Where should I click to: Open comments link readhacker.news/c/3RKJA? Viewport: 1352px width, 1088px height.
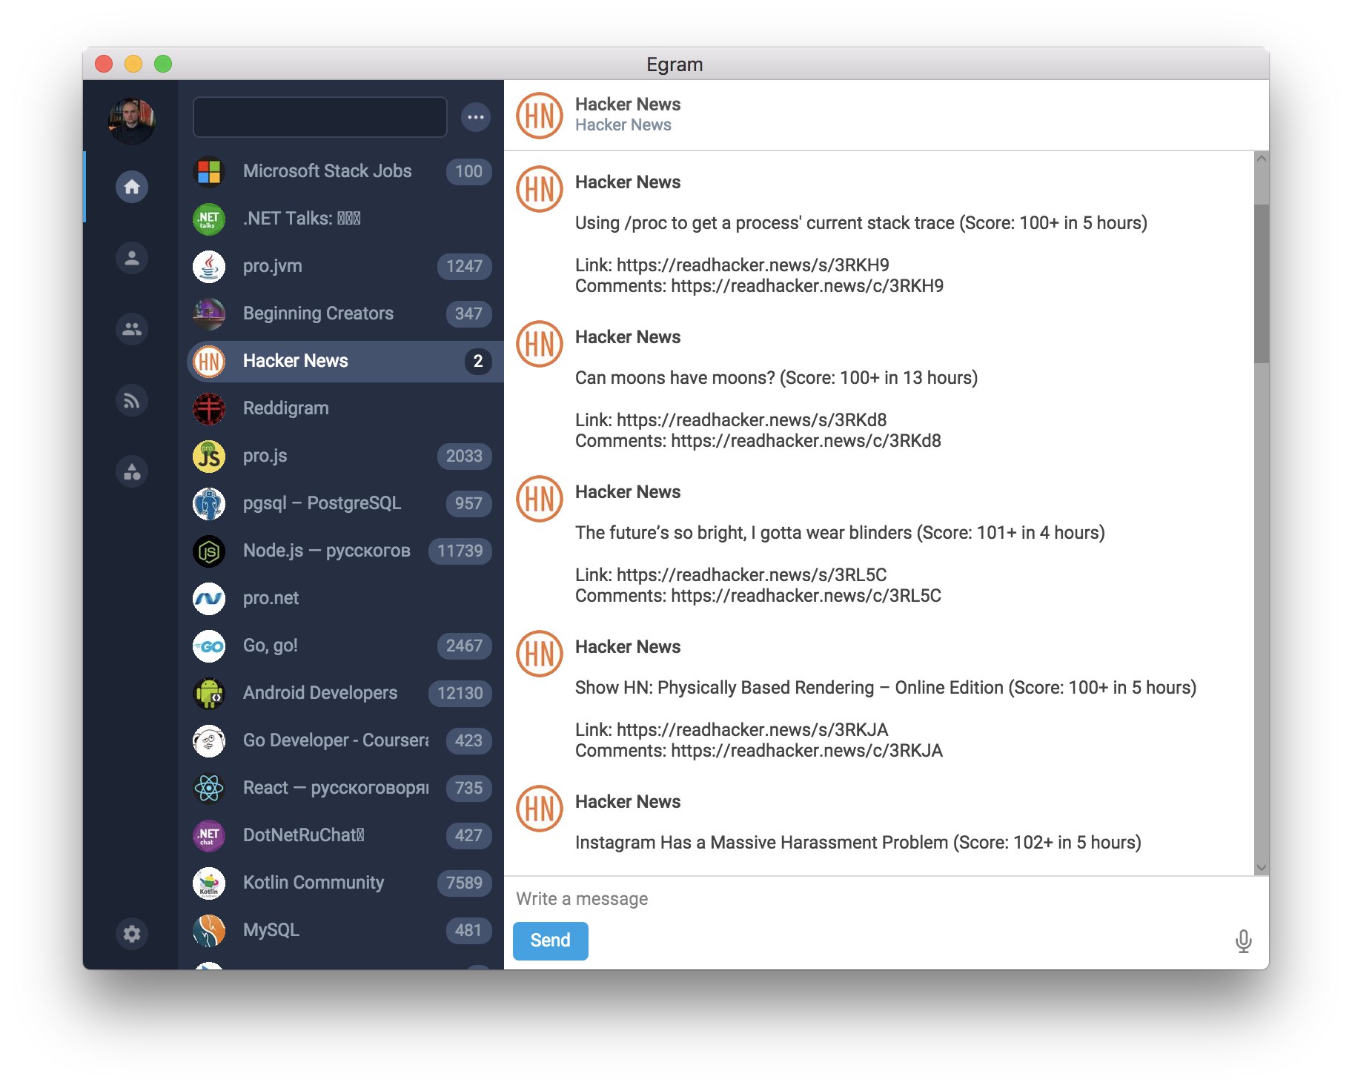(x=806, y=751)
